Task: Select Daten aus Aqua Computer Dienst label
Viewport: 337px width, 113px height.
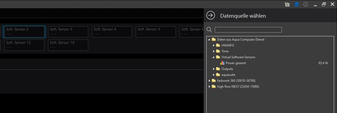Action: tap(241, 40)
